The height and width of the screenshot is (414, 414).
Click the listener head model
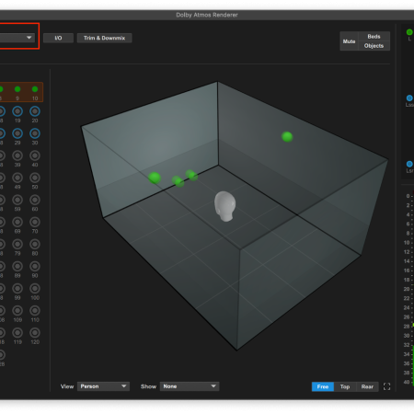[224, 206]
